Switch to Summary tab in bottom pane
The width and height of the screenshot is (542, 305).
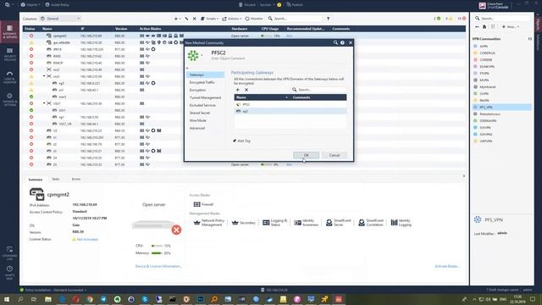tap(36, 180)
